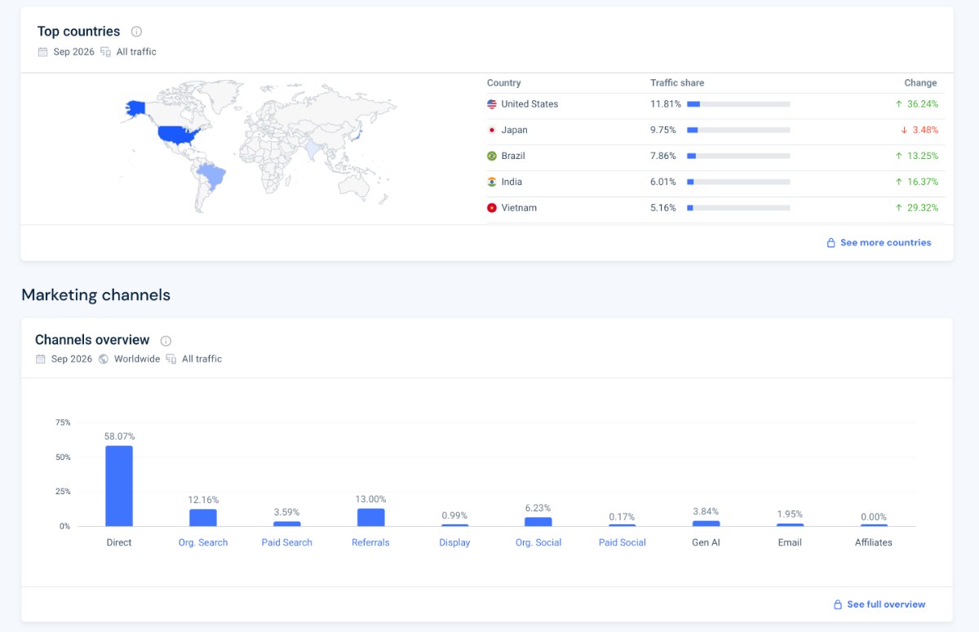
Task: Click the Change column header
Action: tap(920, 83)
